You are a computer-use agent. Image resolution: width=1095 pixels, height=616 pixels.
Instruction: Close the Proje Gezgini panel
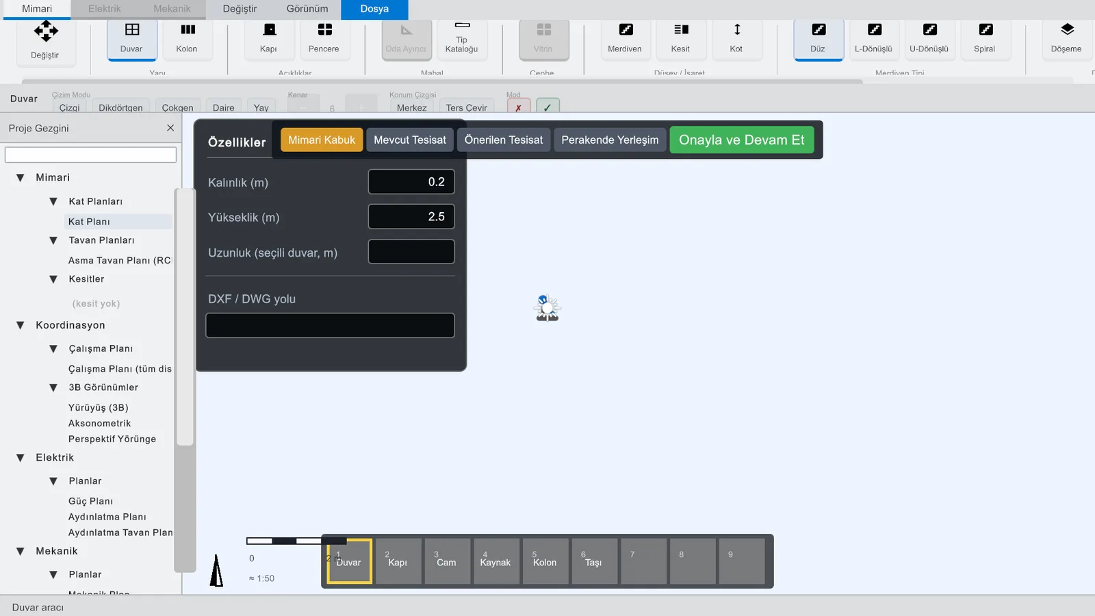(170, 128)
